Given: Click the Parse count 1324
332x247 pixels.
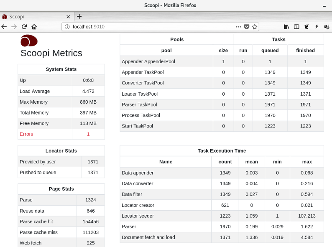Looking at the screenshot, I should pos(91,200).
